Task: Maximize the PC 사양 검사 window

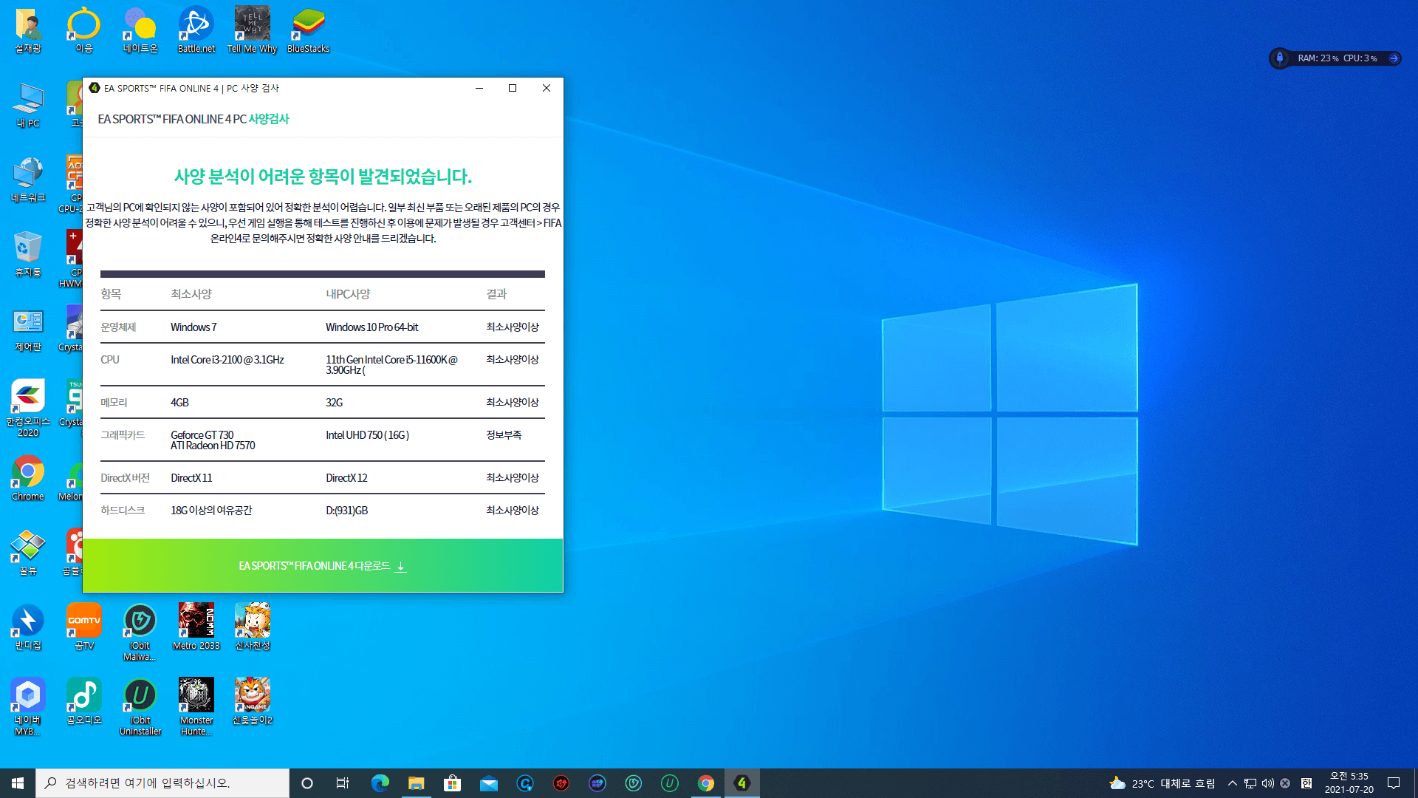Action: (x=513, y=88)
